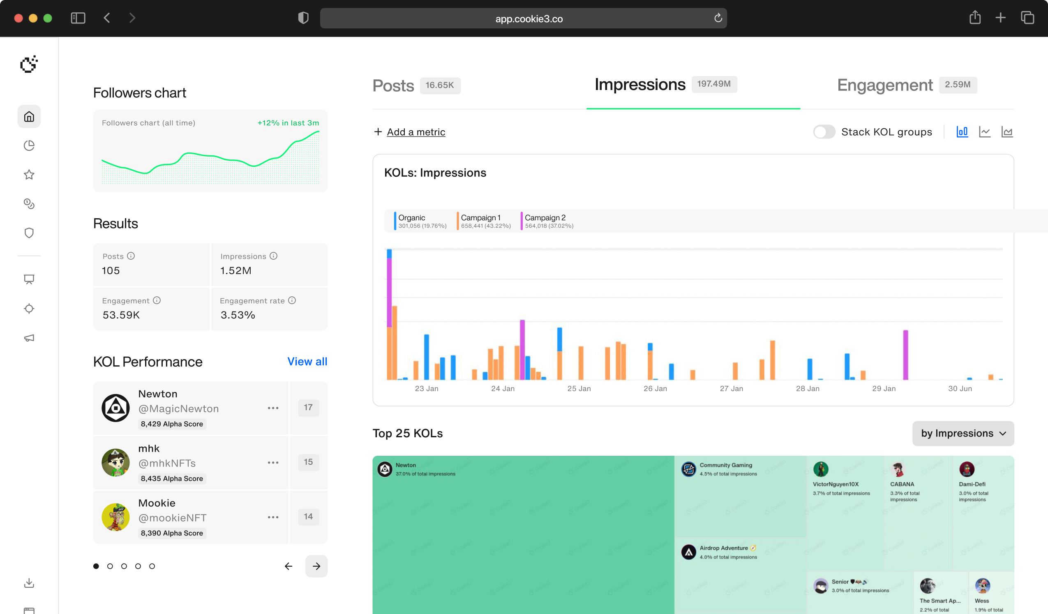Image resolution: width=1048 pixels, height=614 pixels.
Task: Click the View all link
Action: (x=307, y=362)
